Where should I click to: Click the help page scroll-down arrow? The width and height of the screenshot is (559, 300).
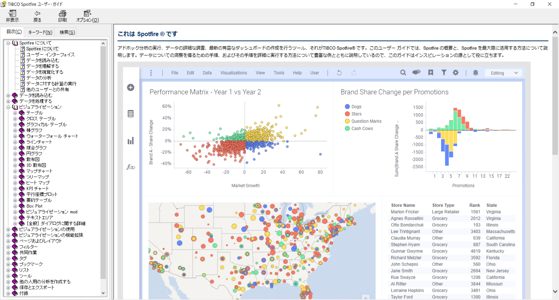click(x=555, y=291)
